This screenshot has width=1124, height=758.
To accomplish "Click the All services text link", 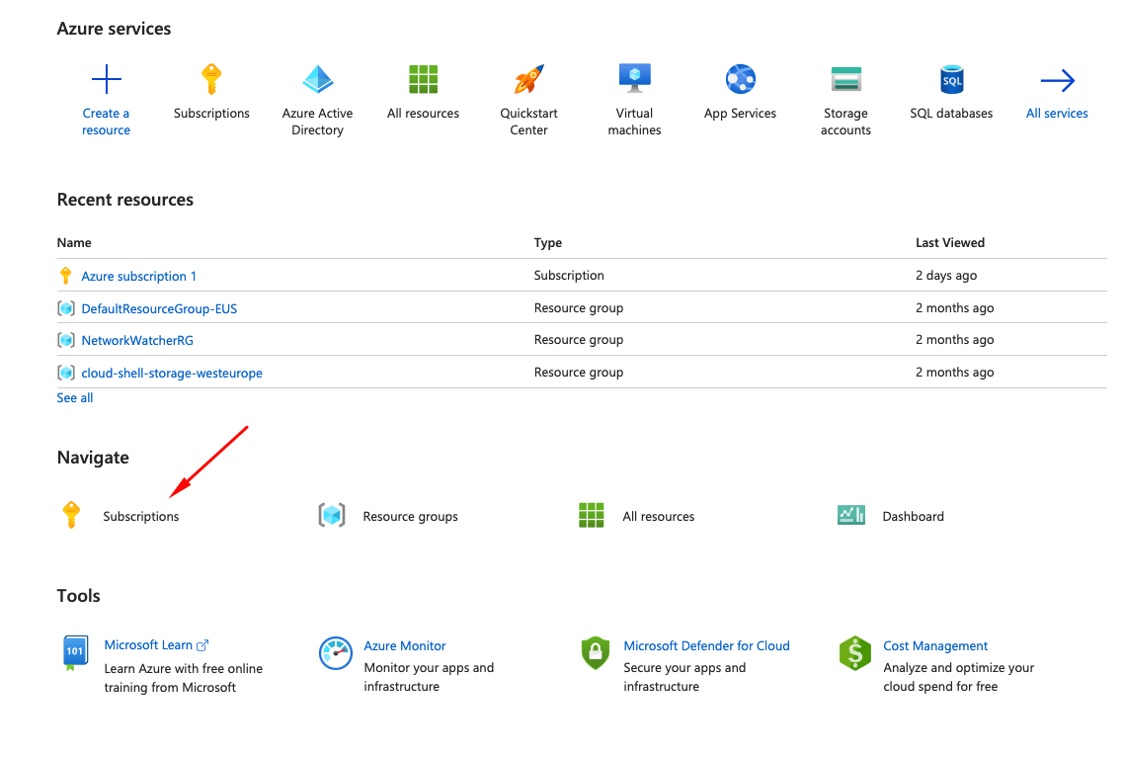I will (1058, 114).
